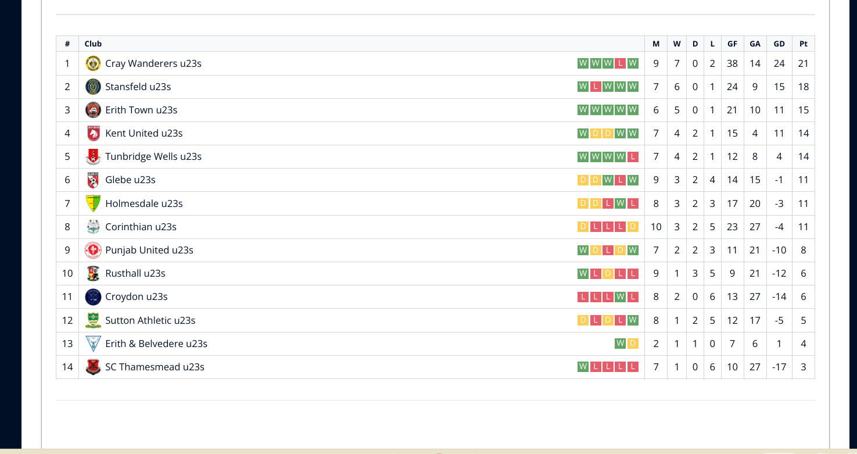Click the green W form badge for Holmesdale
This screenshot has height=454, width=857.
pyautogui.click(x=621, y=203)
